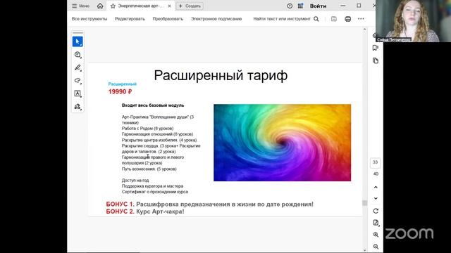Open the apps grid icon
The height and width of the screenshot is (253, 451).
pyautogui.click(x=300, y=6)
